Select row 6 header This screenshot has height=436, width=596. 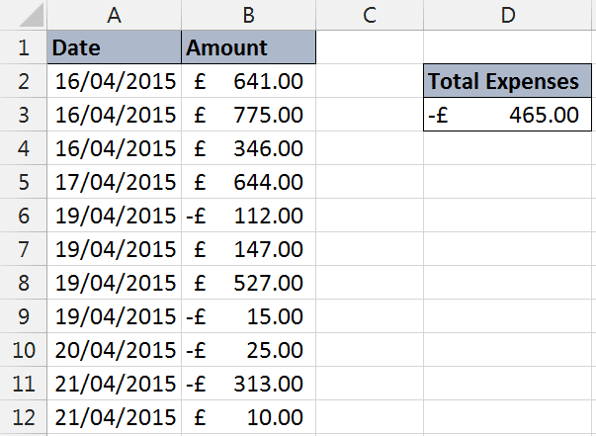(23, 216)
